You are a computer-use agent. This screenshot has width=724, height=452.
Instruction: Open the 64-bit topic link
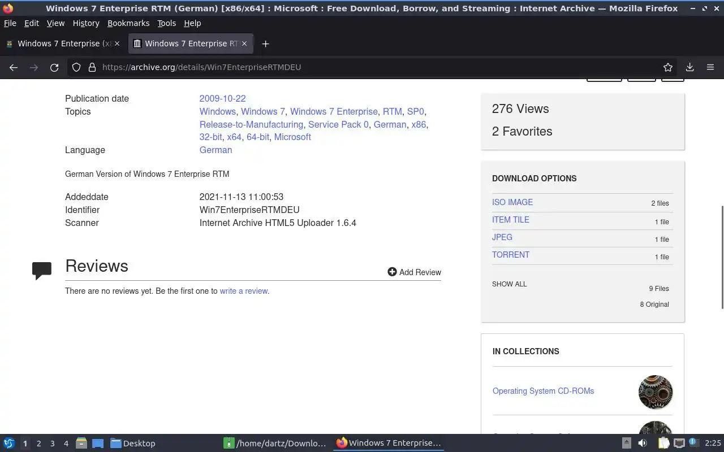(x=258, y=137)
